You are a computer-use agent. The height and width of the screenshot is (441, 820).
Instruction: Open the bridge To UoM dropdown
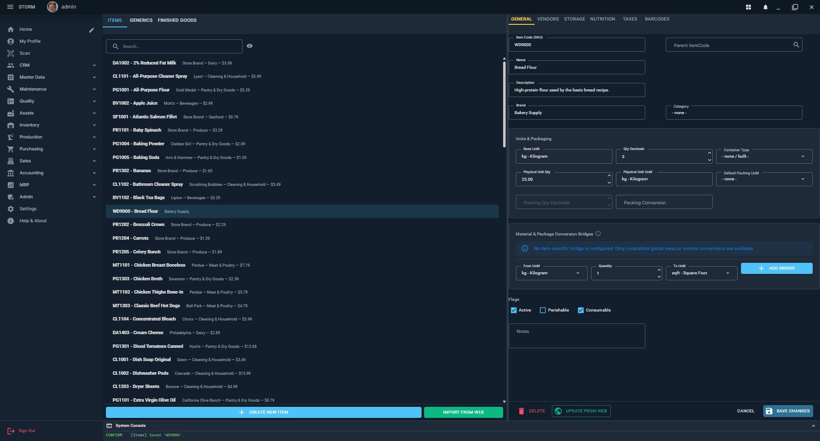[701, 273]
